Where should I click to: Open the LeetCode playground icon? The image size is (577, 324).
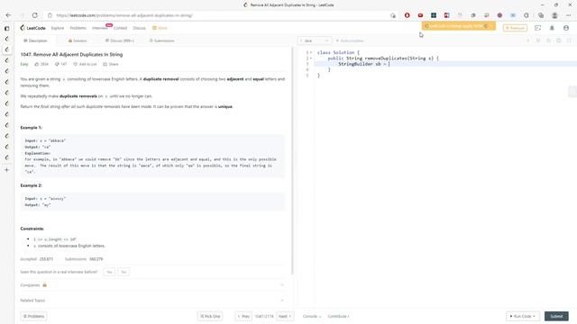538,28
